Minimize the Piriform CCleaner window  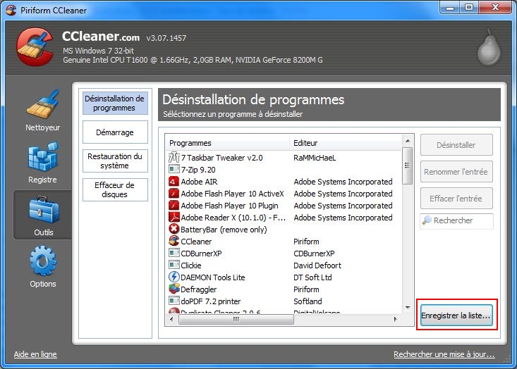click(x=450, y=8)
